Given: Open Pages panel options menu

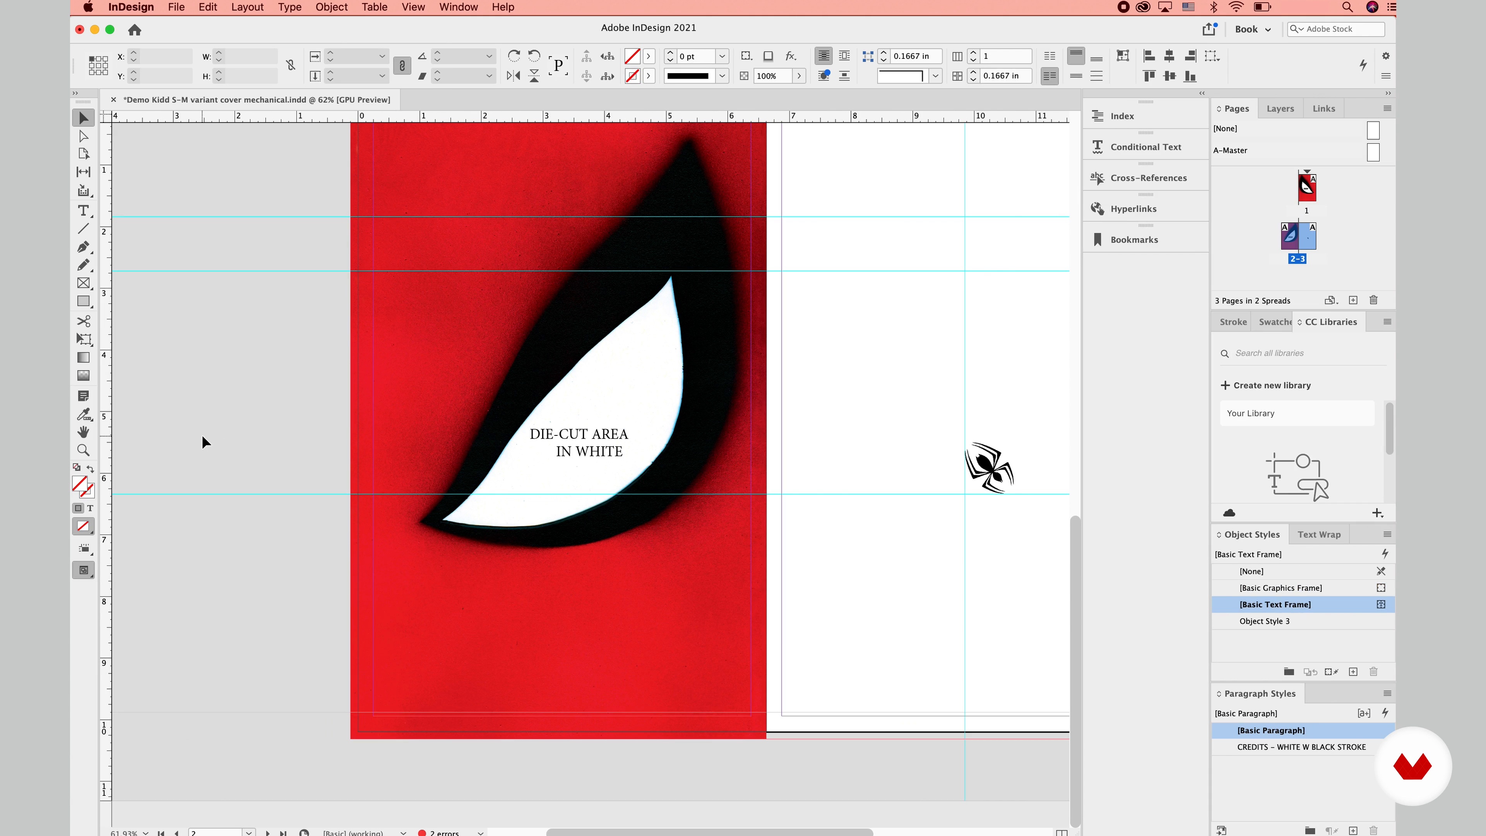Looking at the screenshot, I should (1387, 108).
